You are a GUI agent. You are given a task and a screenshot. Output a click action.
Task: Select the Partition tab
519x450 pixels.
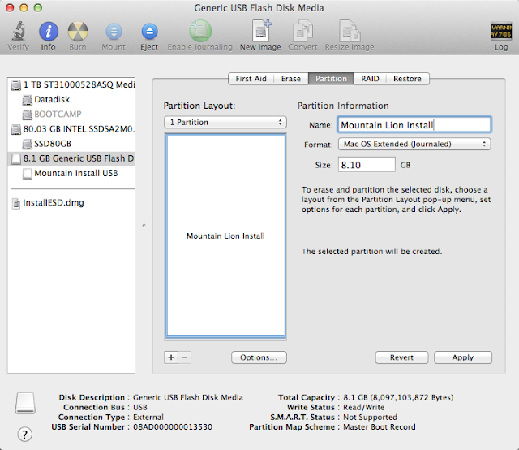[x=331, y=79]
